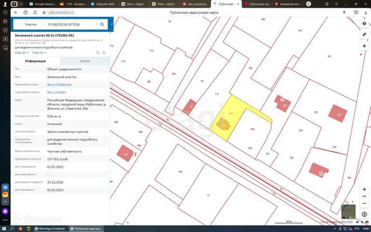This screenshot has height=232, width=371.
Task: Click the locate-me compass button
Action: 364,46
